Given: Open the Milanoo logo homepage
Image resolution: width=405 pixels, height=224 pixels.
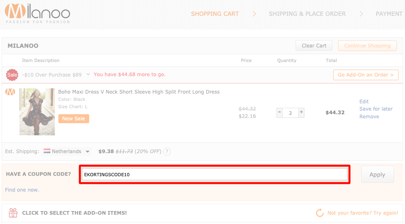Looking at the screenshot, I should 37,14.
